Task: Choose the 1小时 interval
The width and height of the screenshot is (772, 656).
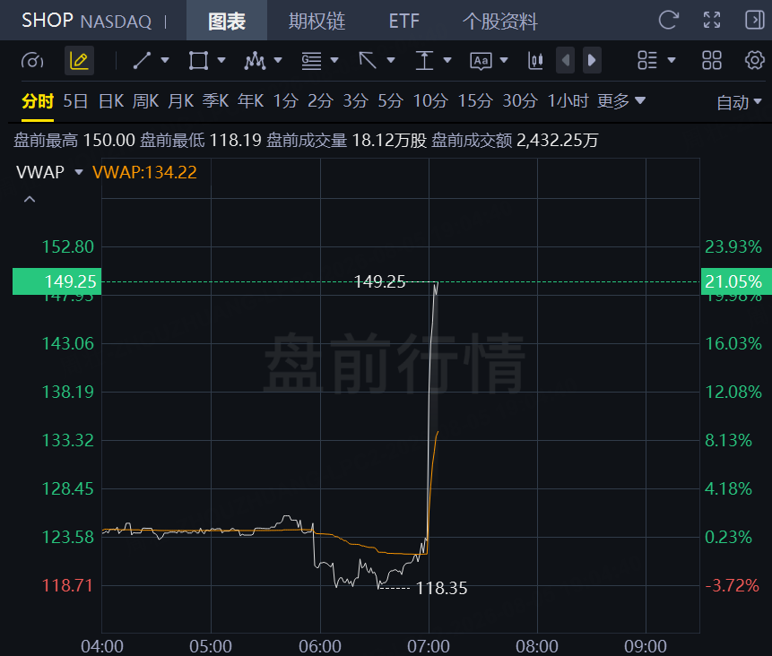Action: click(568, 101)
